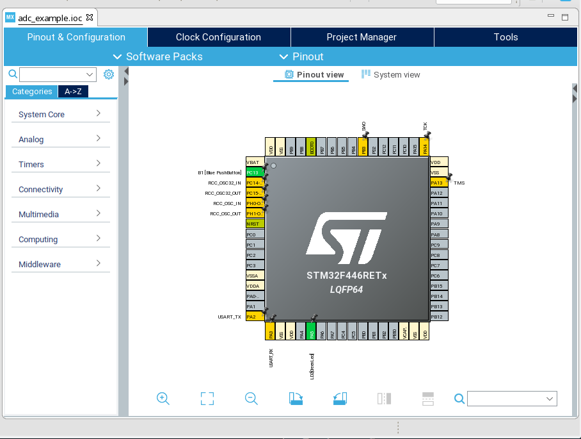This screenshot has width=581, height=439.
Task: Show the System view
Action: coord(390,74)
